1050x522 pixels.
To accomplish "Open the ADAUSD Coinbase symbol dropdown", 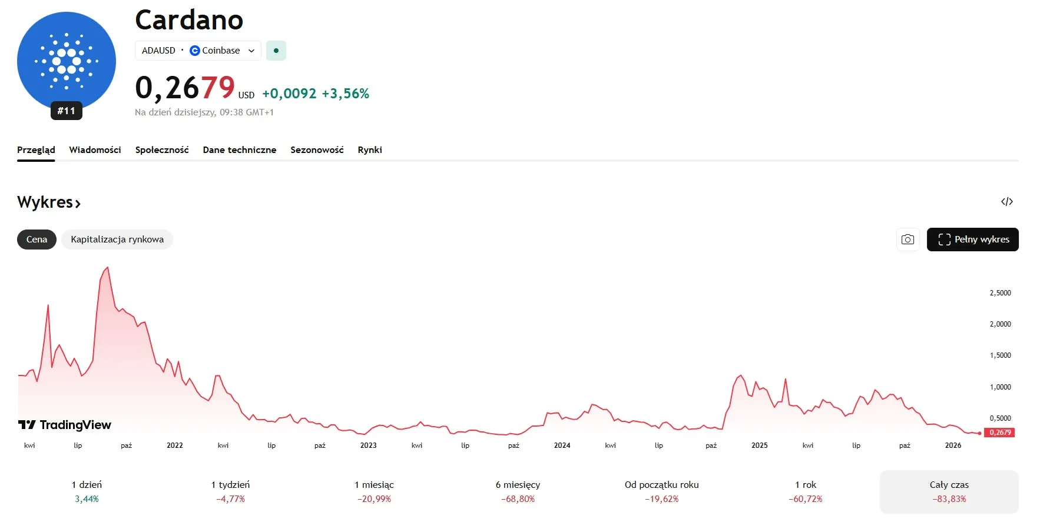I will 198,51.
